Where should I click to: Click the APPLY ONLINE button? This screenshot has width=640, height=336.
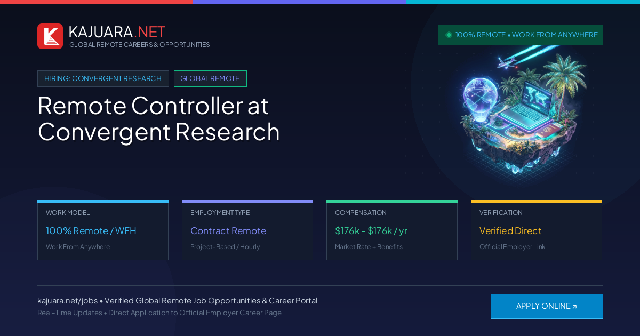coord(547,306)
